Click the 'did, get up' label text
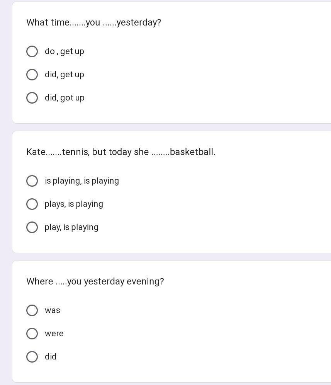Screen dimensions: 331x385 pyautogui.click(x=64, y=75)
